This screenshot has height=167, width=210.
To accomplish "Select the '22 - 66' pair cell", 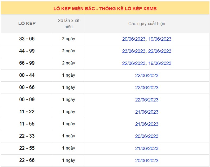I will 27,160.
